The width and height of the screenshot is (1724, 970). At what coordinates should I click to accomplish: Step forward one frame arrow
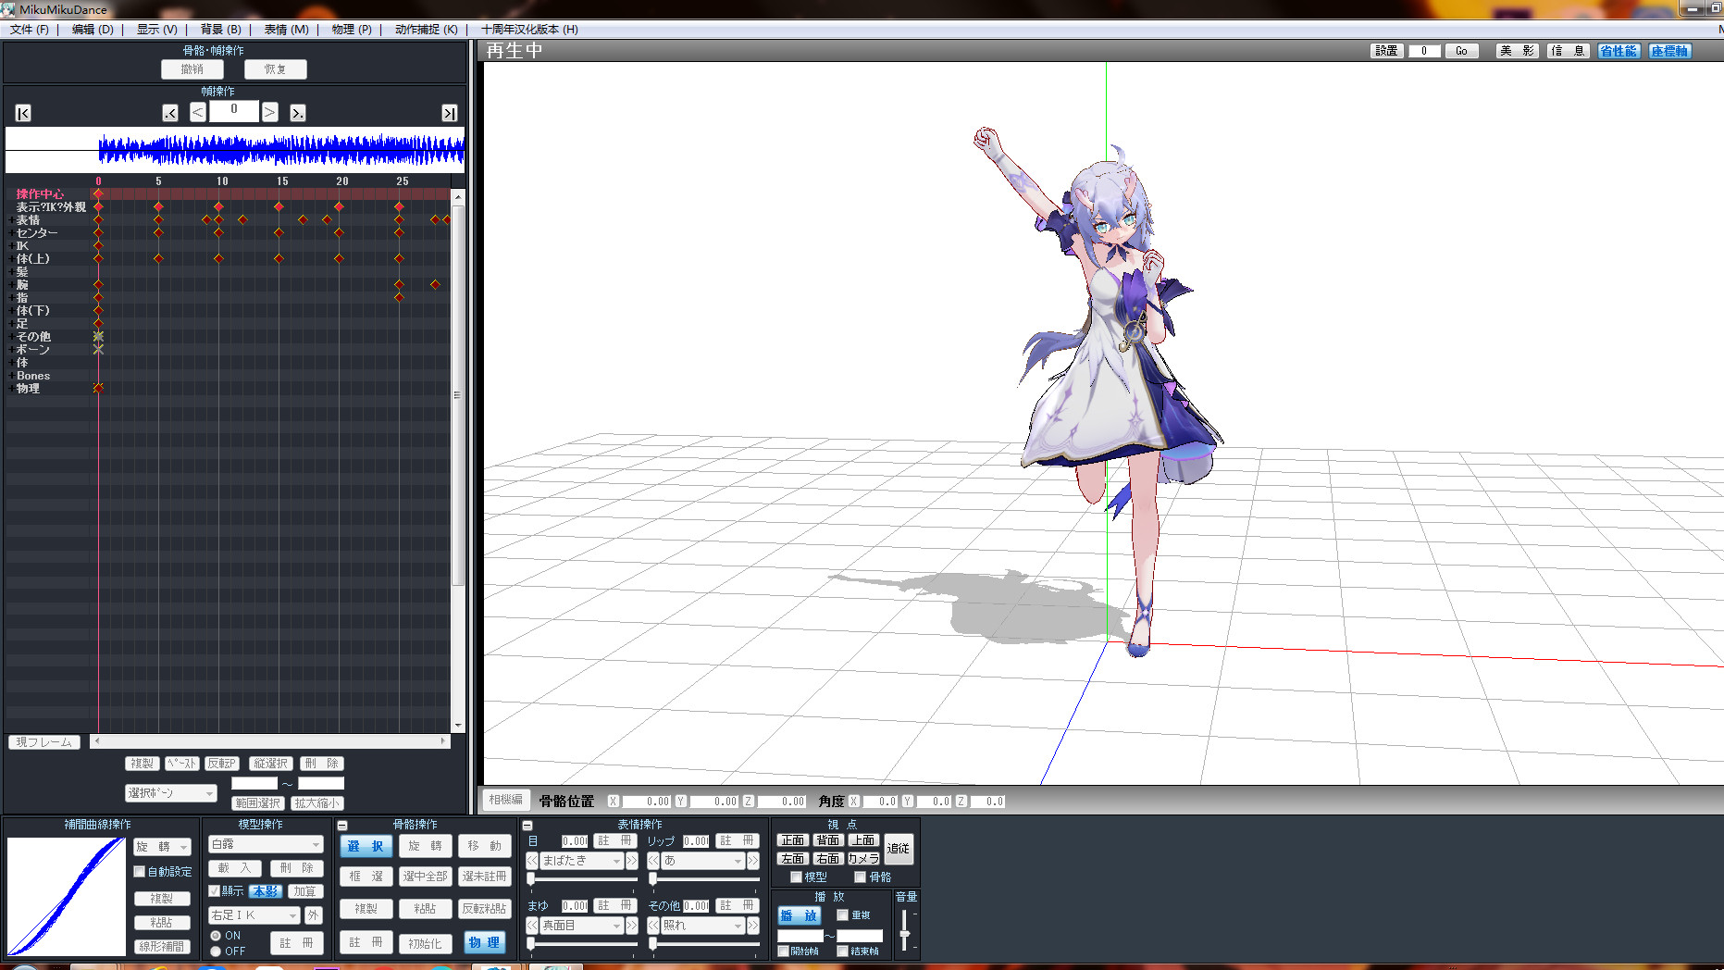269,112
